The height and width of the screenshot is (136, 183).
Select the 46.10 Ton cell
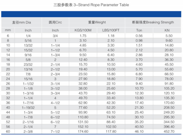click(139, 131)
